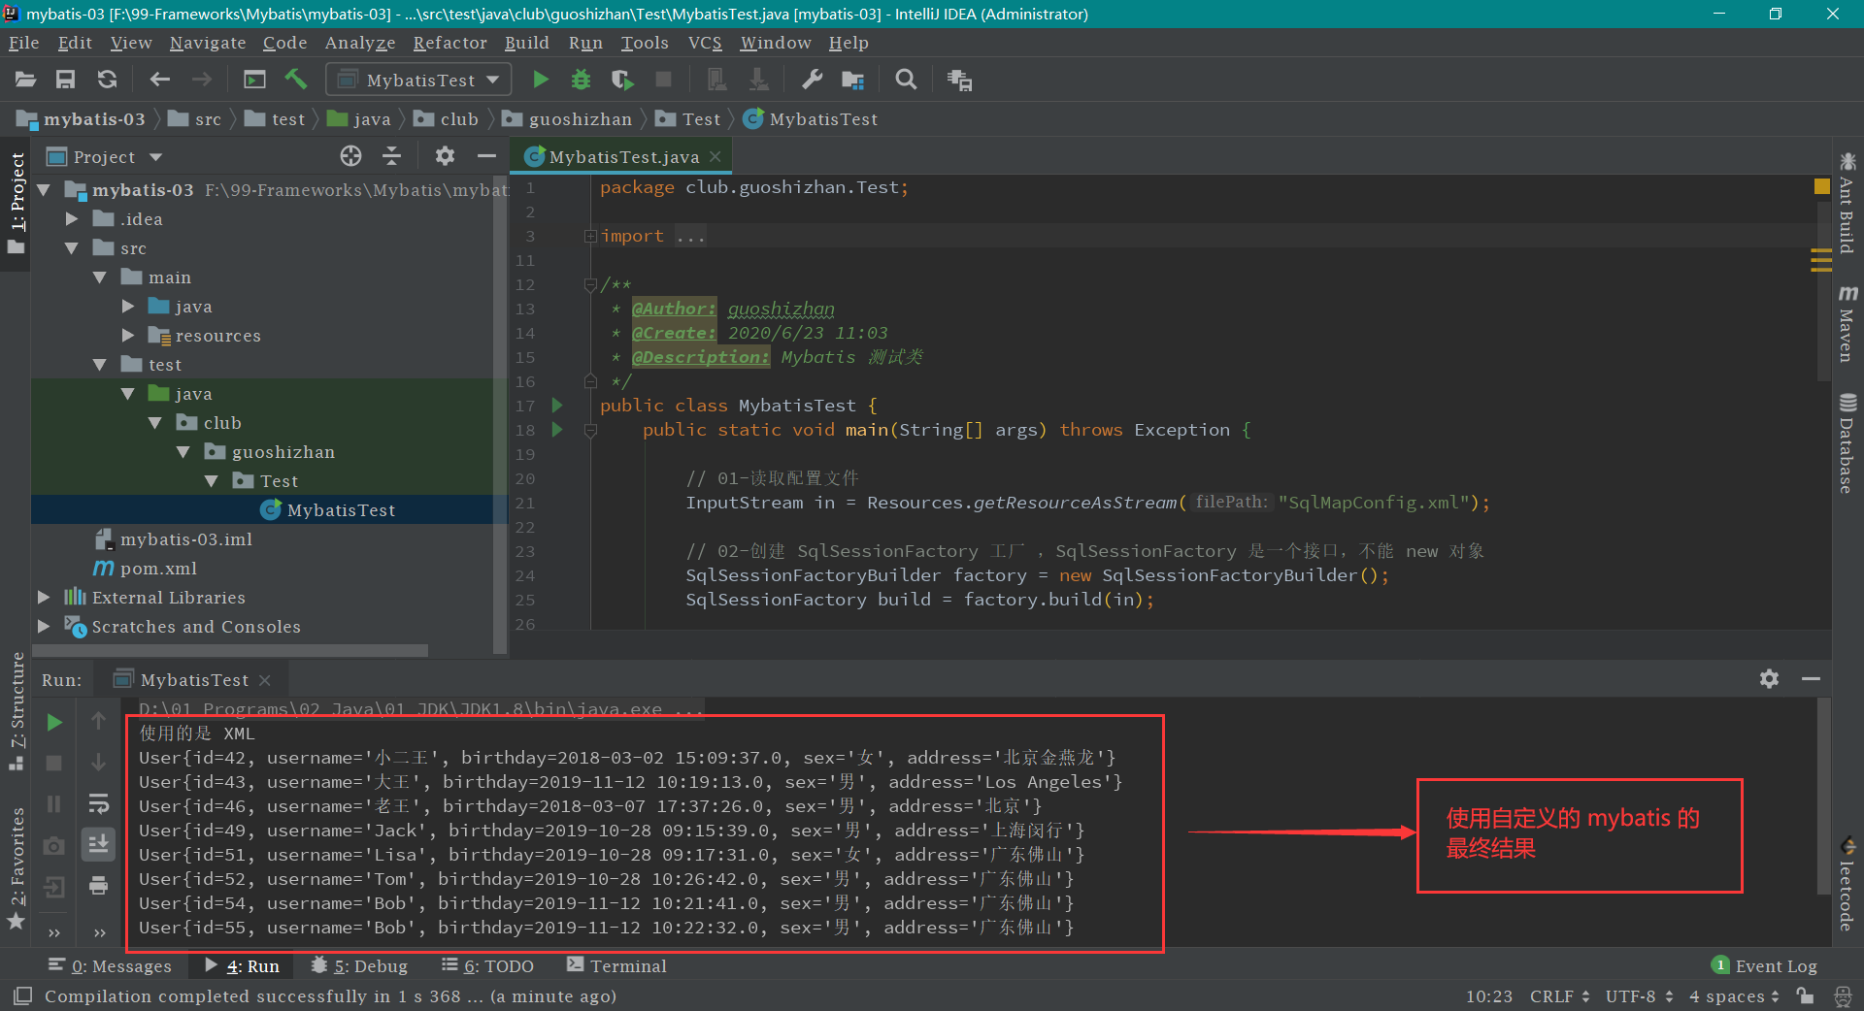
Task: Select pom.xml in project tree
Action: click(158, 569)
